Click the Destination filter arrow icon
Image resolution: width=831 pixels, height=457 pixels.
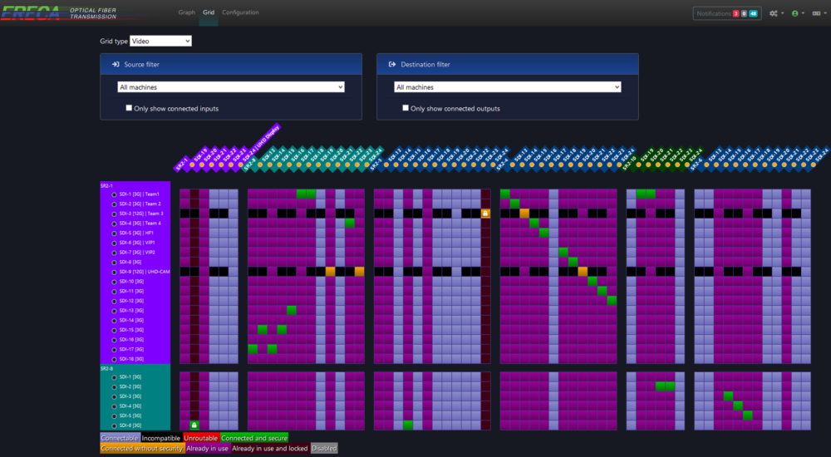(391, 64)
